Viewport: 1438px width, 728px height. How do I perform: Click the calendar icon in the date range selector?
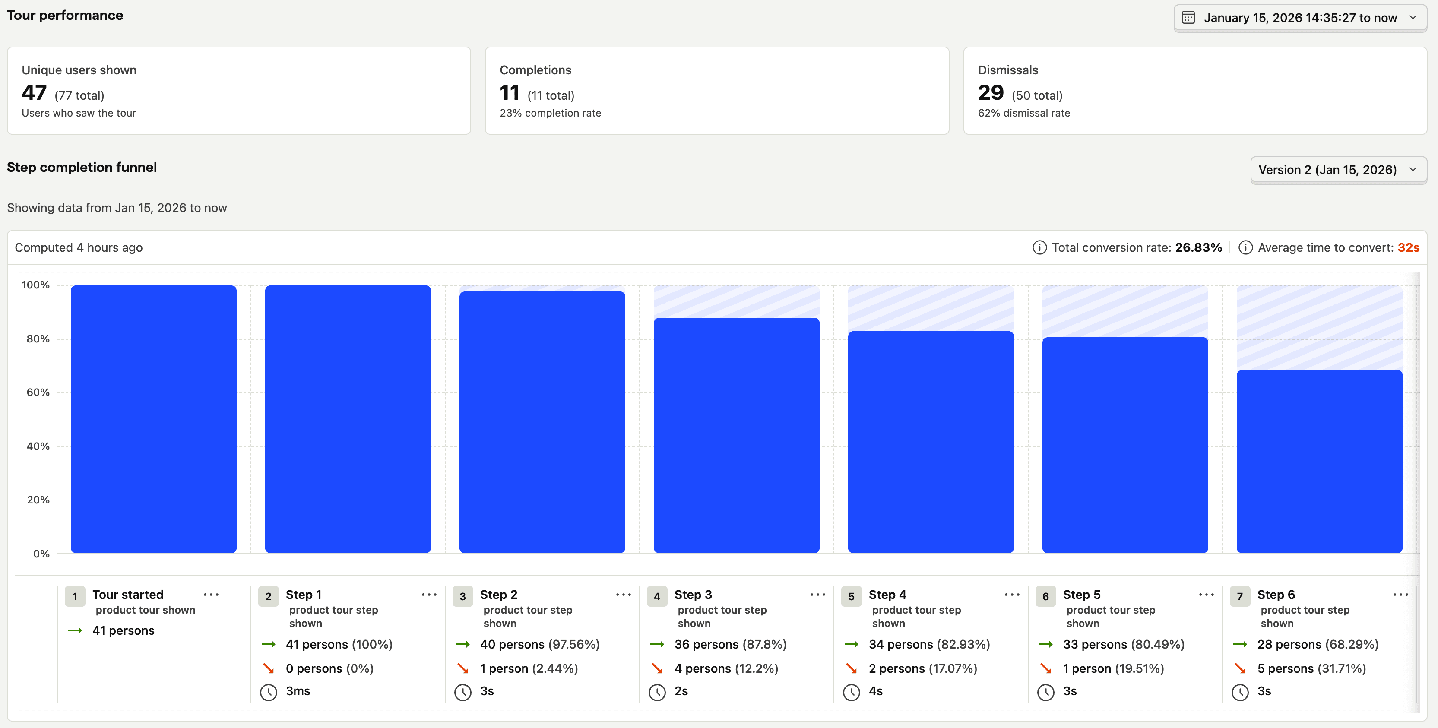[1188, 18]
